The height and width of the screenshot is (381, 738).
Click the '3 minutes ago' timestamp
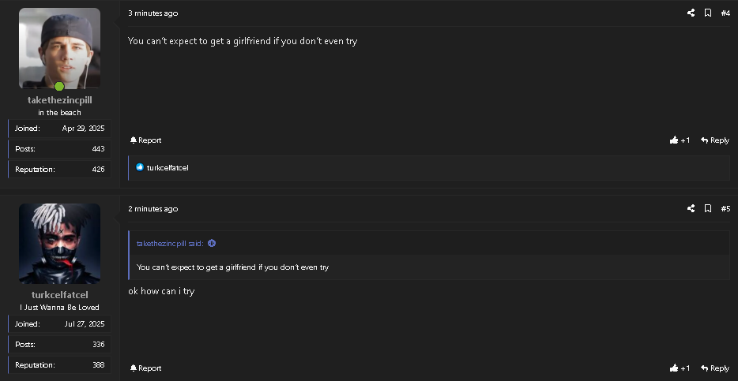point(153,13)
